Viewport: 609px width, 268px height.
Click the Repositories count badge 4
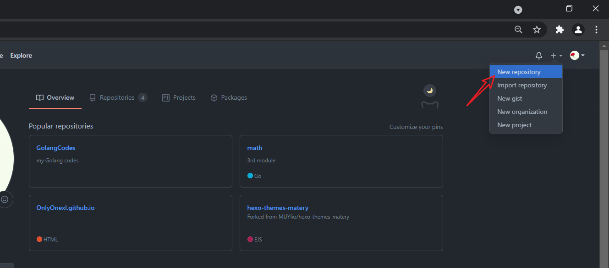143,98
